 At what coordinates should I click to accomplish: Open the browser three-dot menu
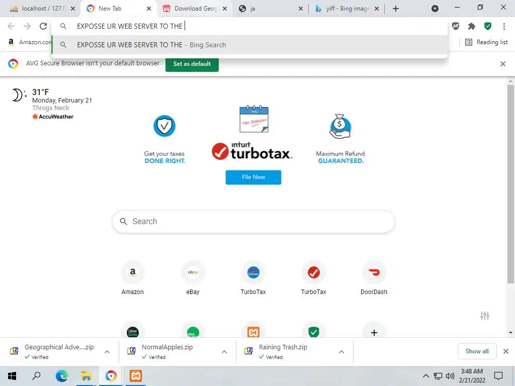[x=504, y=26]
